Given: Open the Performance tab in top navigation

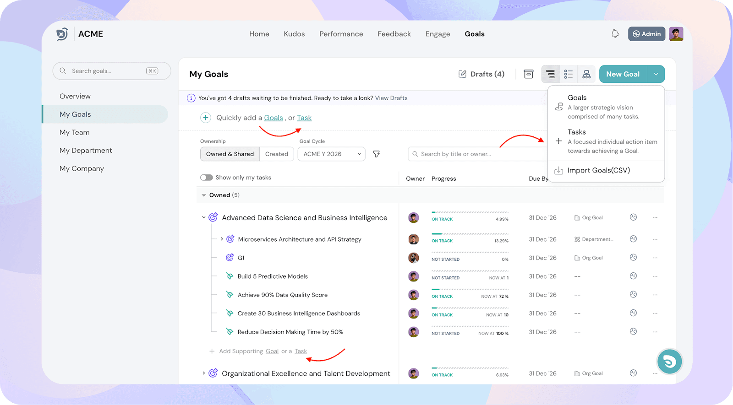Looking at the screenshot, I should 341,34.
